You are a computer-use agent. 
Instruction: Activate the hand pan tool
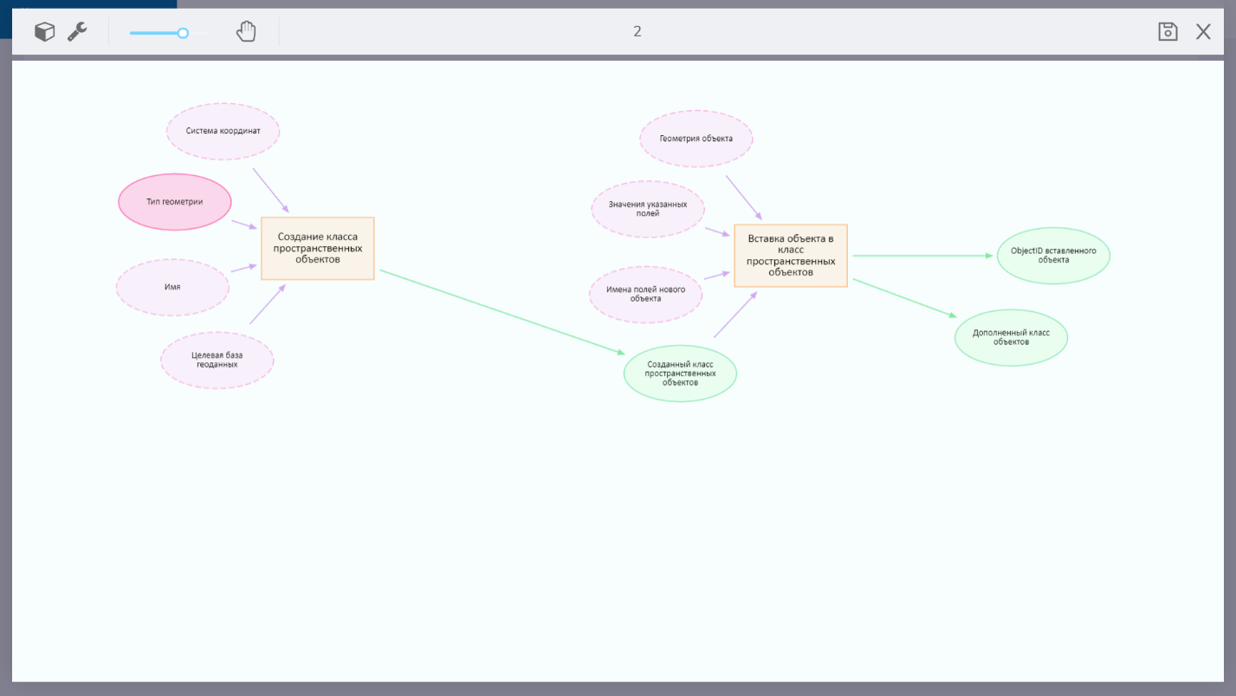(x=246, y=32)
